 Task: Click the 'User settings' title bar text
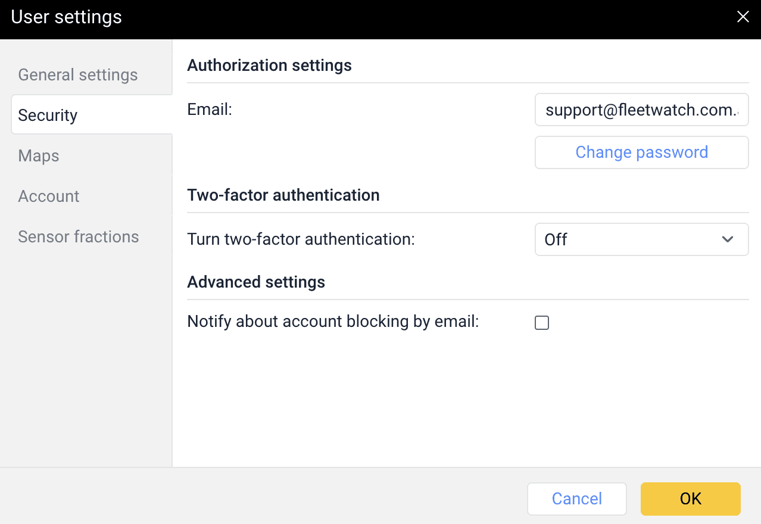(67, 17)
